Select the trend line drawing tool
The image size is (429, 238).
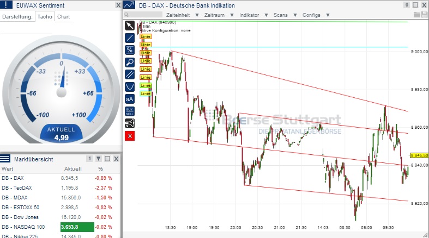click(x=130, y=38)
